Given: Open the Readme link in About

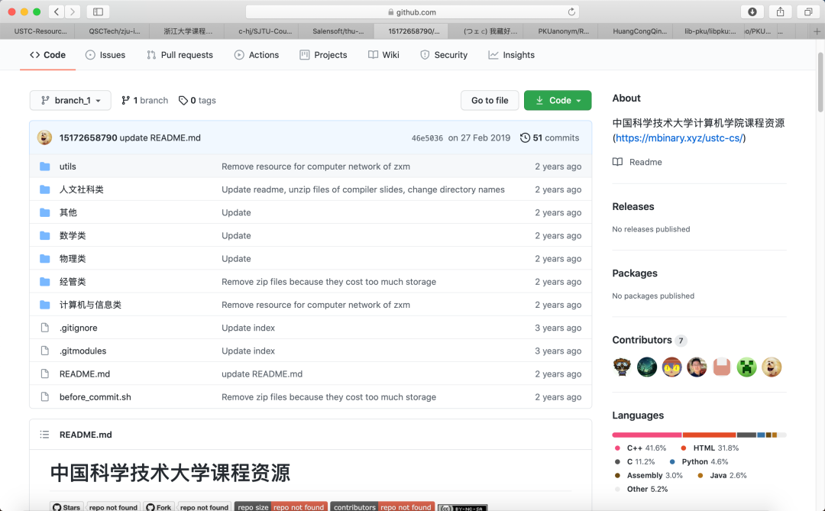Looking at the screenshot, I should [x=645, y=162].
